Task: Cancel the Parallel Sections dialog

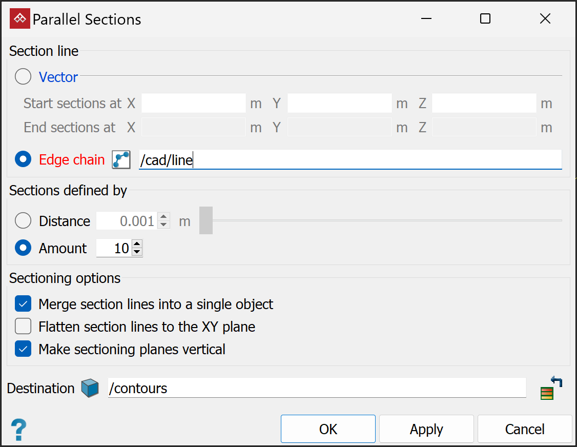Action: 524,429
